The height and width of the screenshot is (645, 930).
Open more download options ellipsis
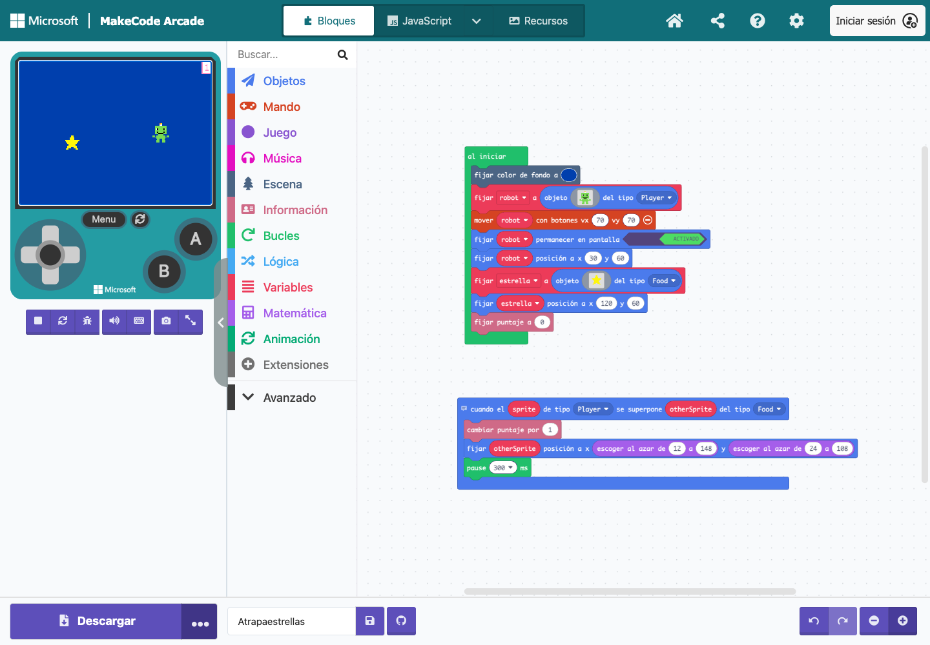[x=200, y=622]
